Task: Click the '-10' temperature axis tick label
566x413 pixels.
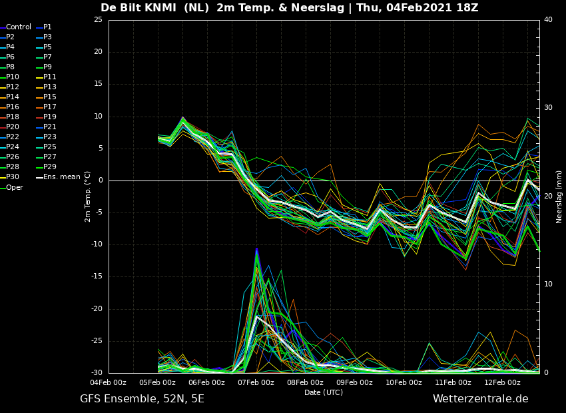Action: point(97,244)
